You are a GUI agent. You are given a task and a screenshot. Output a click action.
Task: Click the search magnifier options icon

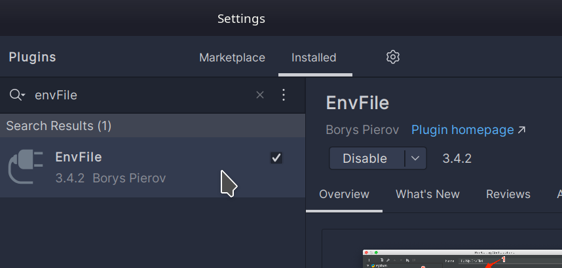click(17, 95)
